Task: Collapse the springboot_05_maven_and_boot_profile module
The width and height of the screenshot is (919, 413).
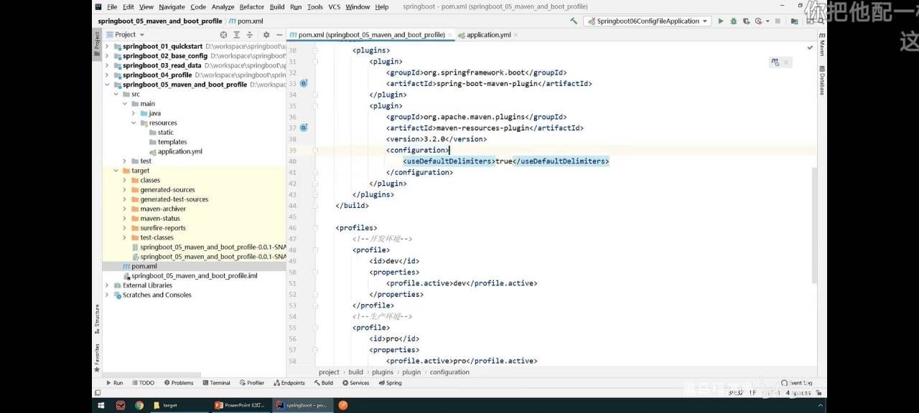Action: click(108, 85)
